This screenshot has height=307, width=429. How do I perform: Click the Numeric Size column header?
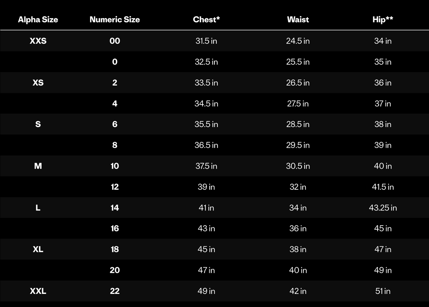(x=115, y=20)
